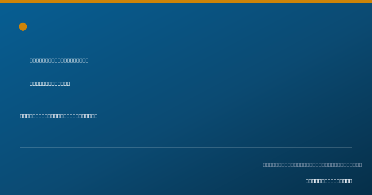Click the long gray text below the divider
Image resolution: width=372 pixels, height=195 pixels.
coord(312,165)
